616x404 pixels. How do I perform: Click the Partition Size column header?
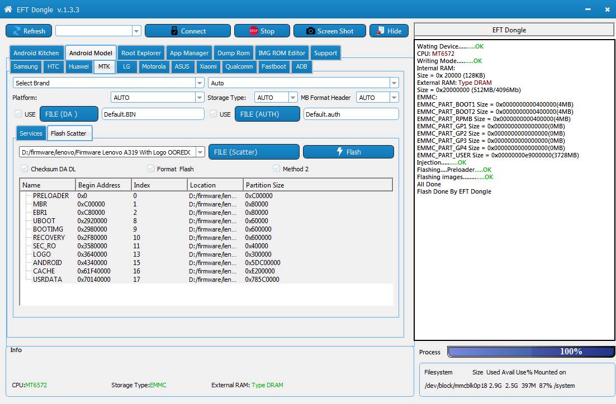pyautogui.click(x=318, y=185)
